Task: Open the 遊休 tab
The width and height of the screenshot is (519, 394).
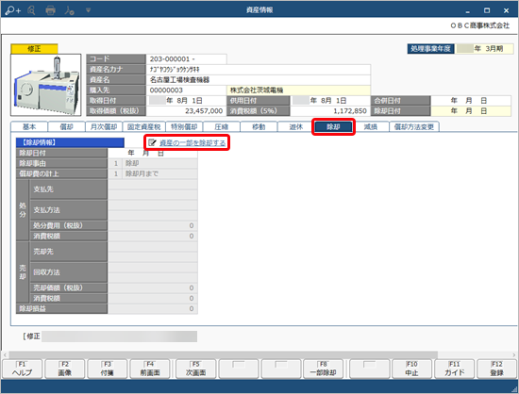Action: click(296, 127)
